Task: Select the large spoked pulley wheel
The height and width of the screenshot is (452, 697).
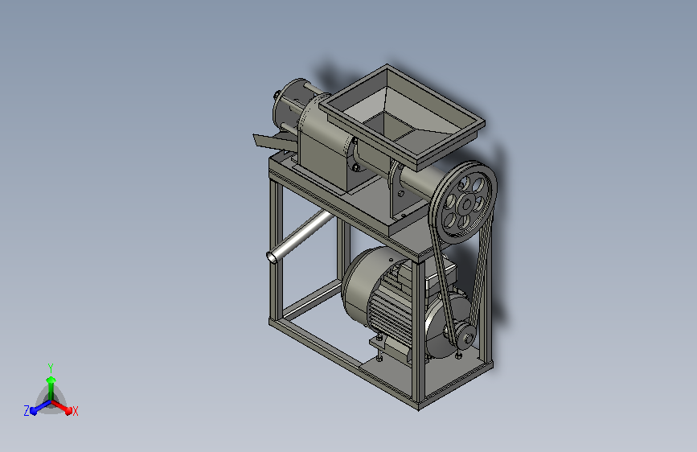Action: [x=465, y=203]
